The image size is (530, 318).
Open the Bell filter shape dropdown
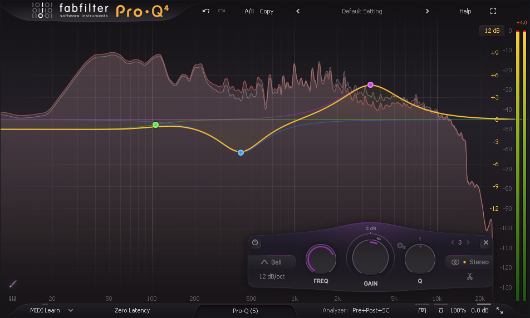272,262
